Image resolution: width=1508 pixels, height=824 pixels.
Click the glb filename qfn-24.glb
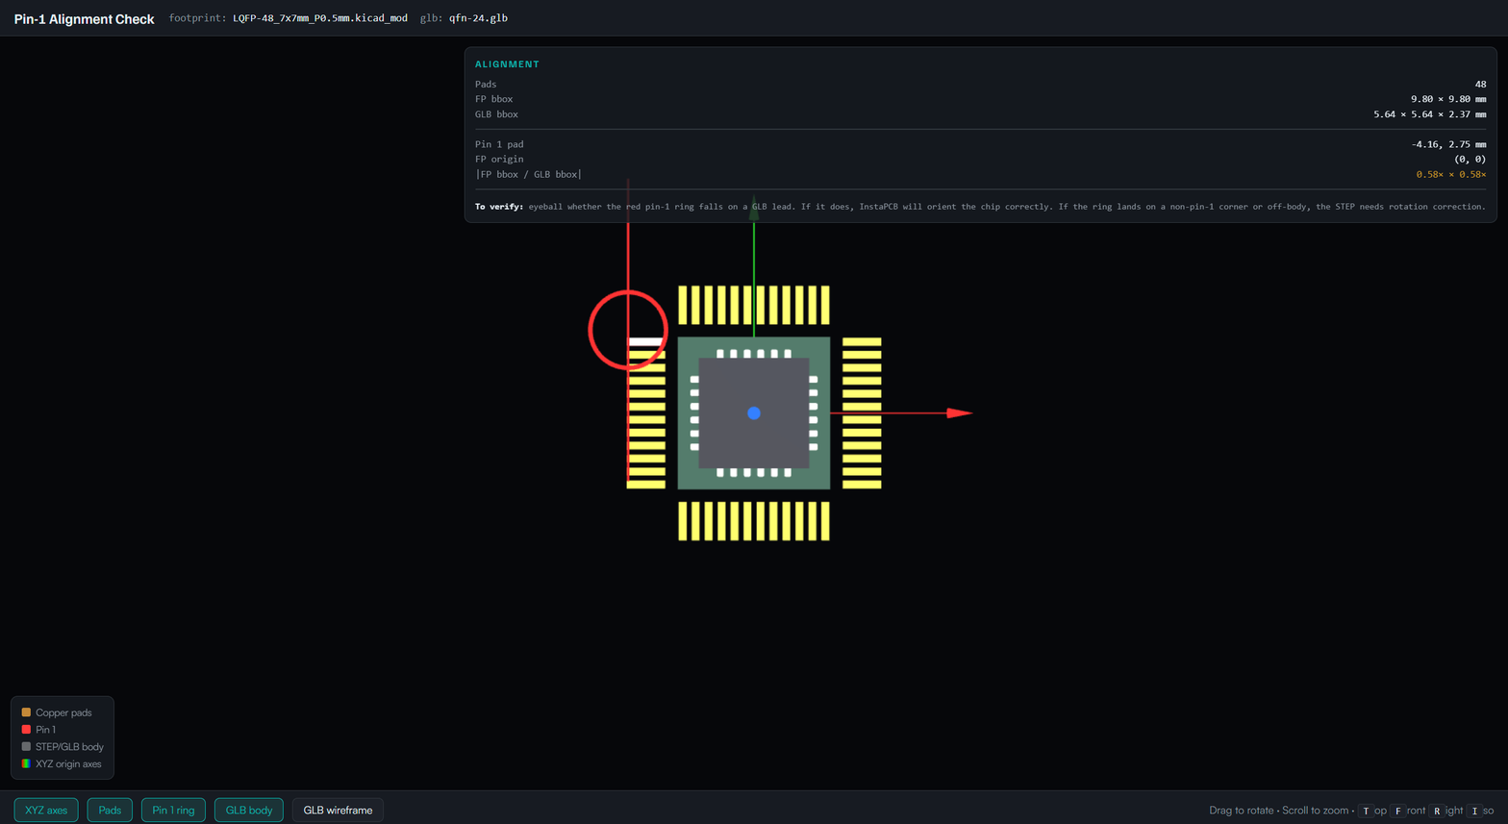pyautogui.click(x=478, y=18)
